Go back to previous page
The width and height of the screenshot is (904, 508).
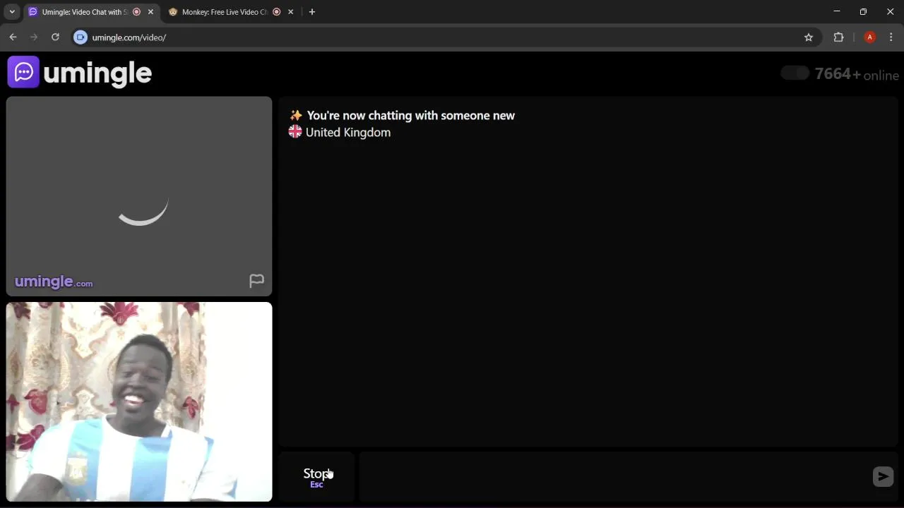pos(13,37)
